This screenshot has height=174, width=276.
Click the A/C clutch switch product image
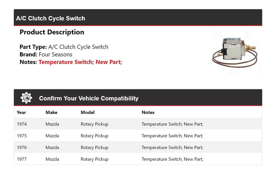235,51
